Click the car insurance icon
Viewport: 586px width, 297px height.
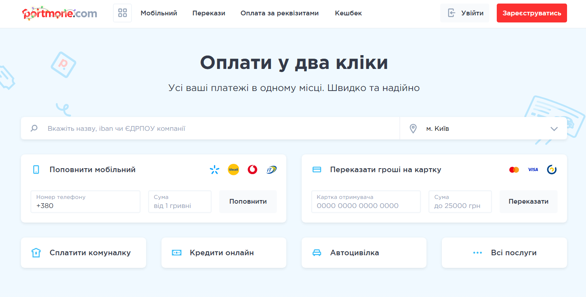tap(317, 253)
